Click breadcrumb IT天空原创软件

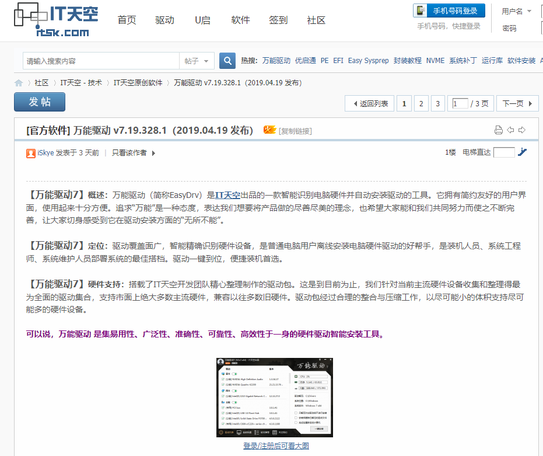[138, 83]
